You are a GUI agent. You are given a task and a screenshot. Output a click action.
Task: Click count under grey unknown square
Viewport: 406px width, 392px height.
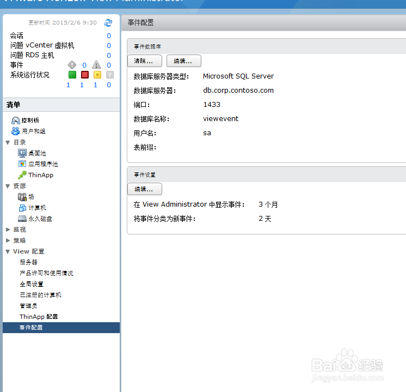[109, 85]
